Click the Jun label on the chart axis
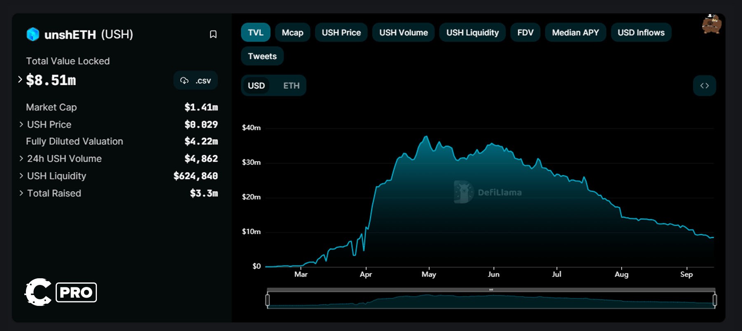 point(493,274)
